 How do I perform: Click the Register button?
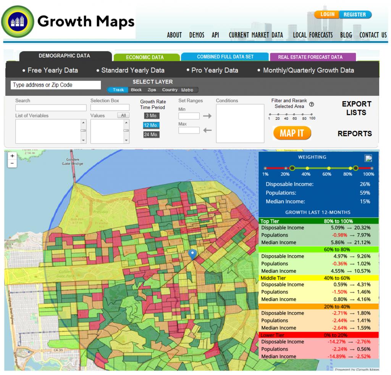(355, 14)
